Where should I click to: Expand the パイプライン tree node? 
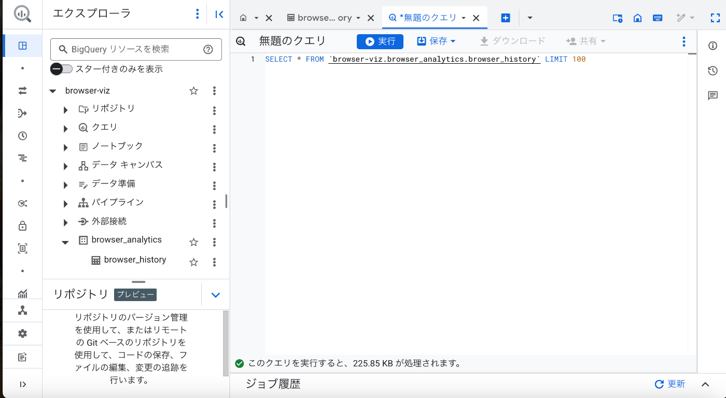tap(65, 204)
